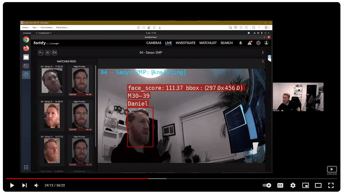The height and width of the screenshot is (193, 342).
Task: Click Activities in the Ubuntu top bar
Action: pyautogui.click(x=27, y=33)
